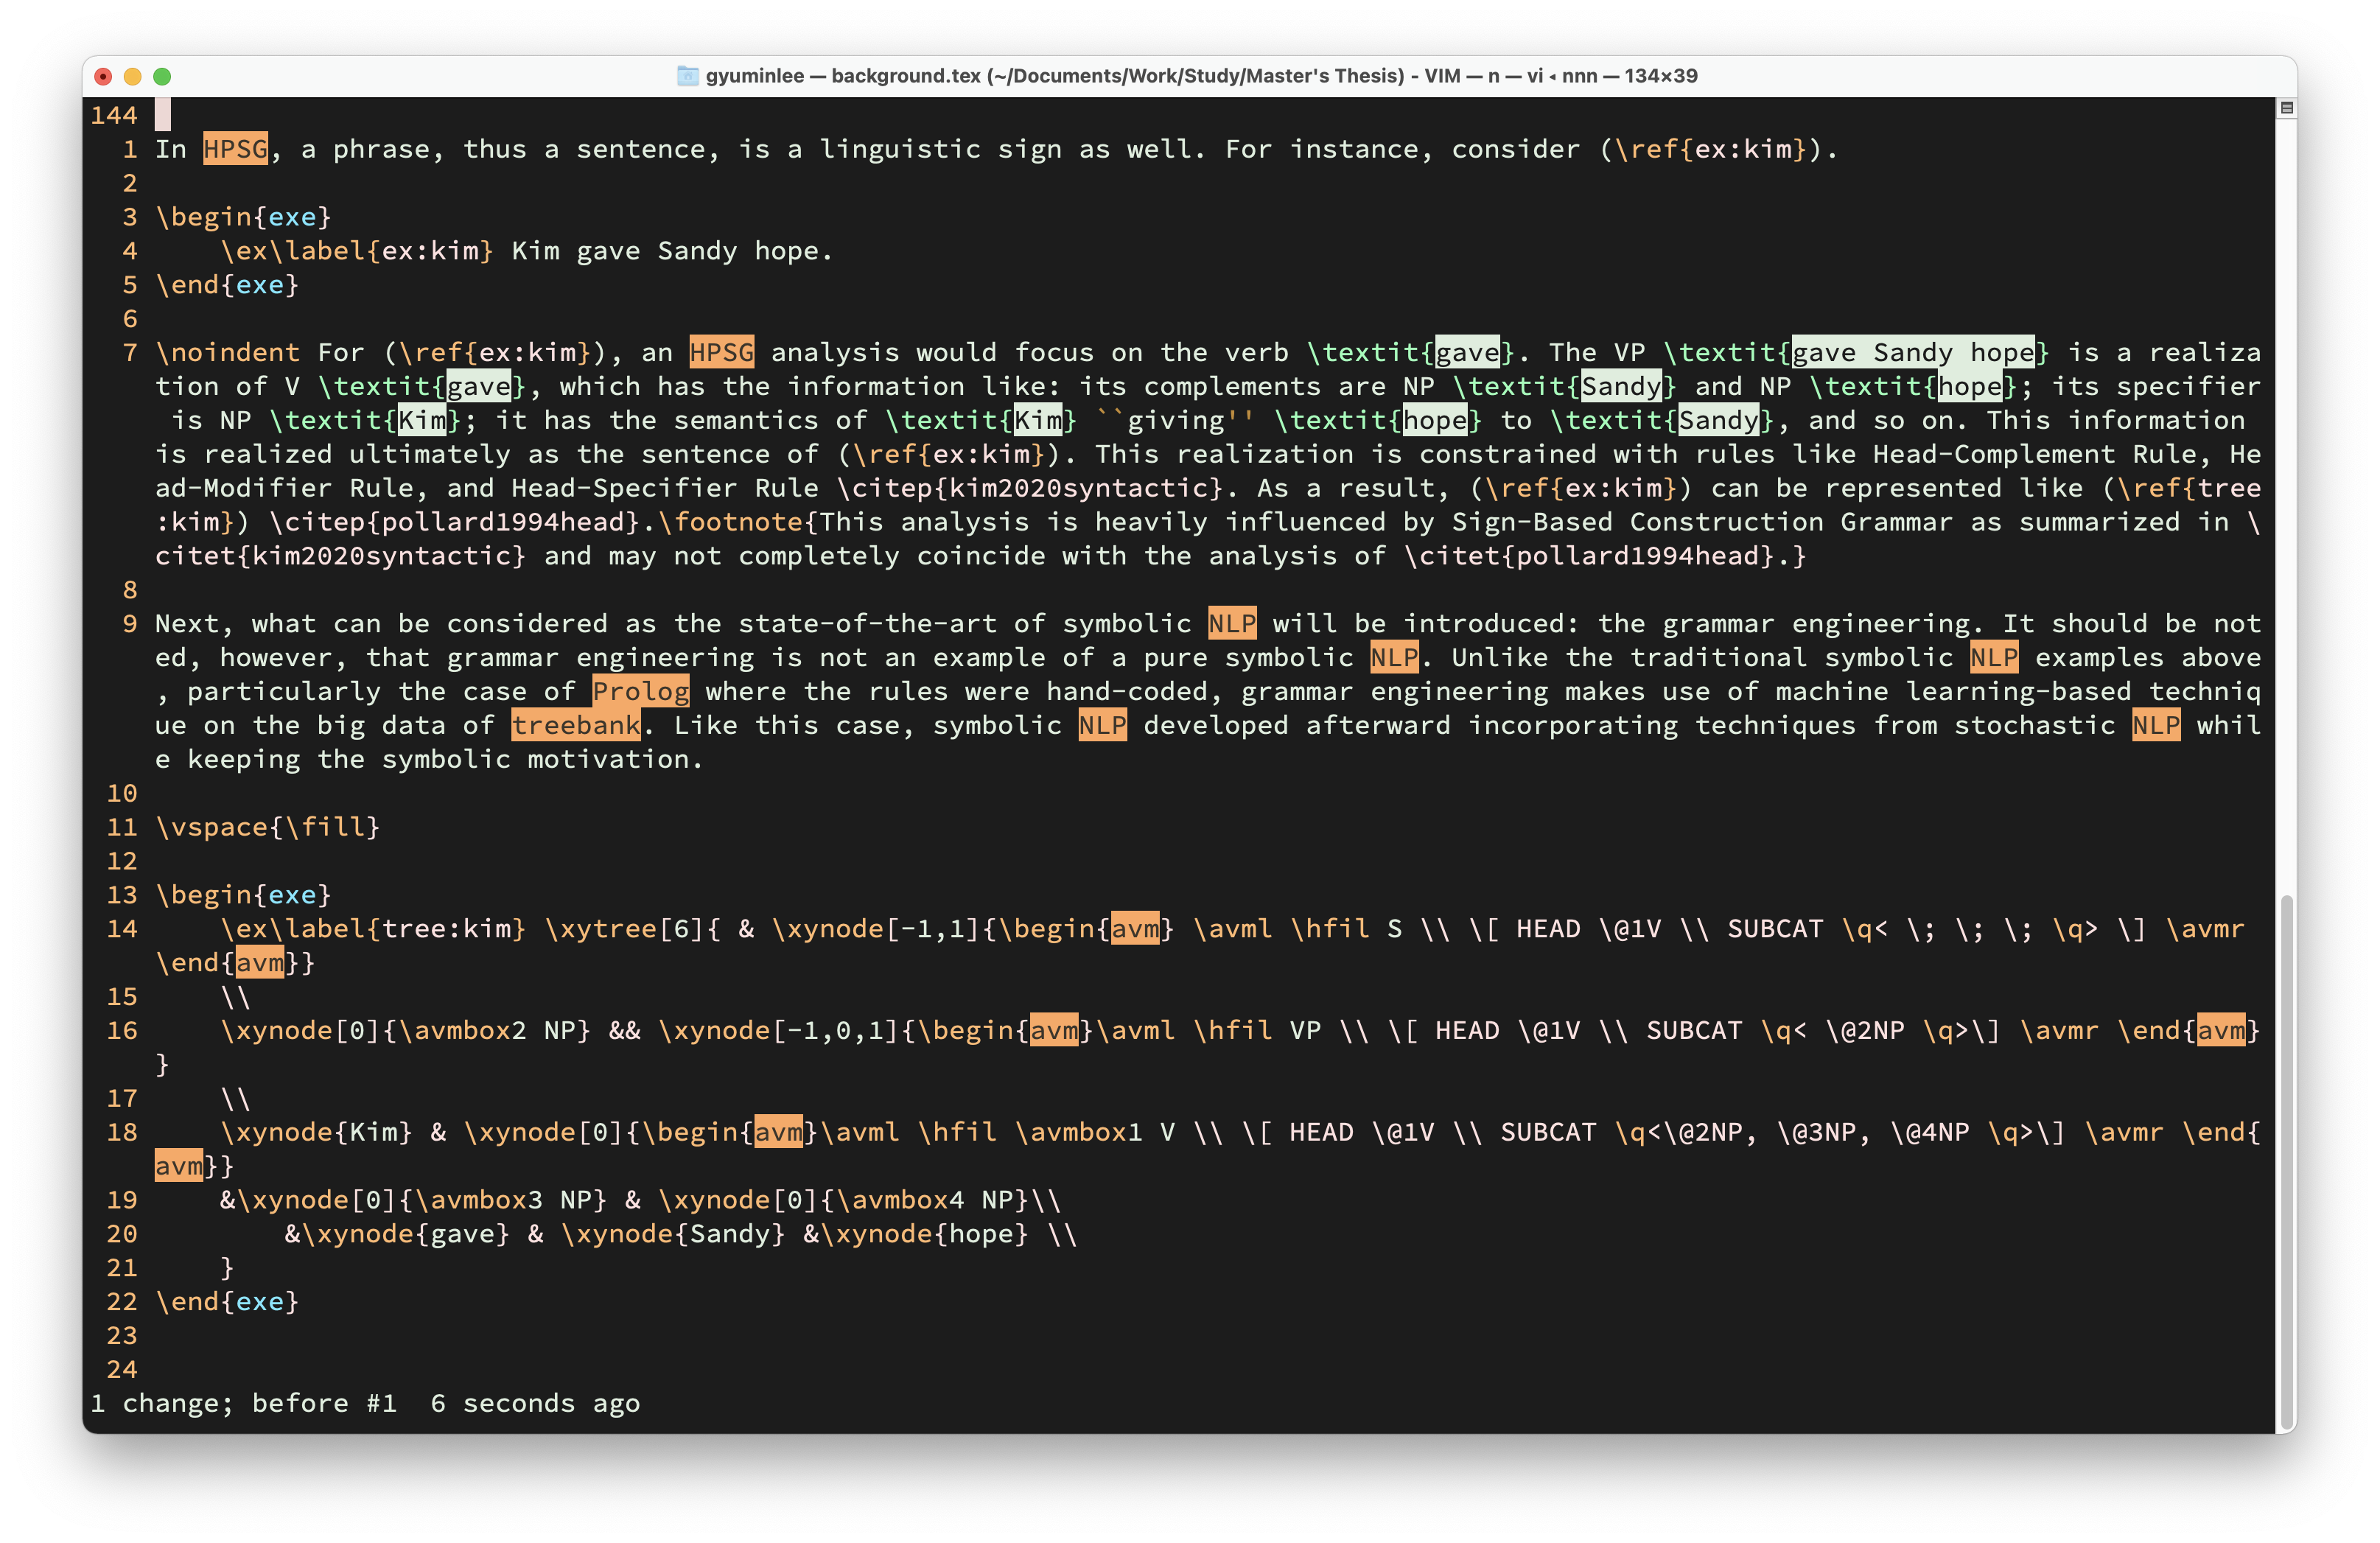This screenshot has width=2380, height=1543.
Task: Click line number 24 in the gutter
Action: click(122, 1370)
